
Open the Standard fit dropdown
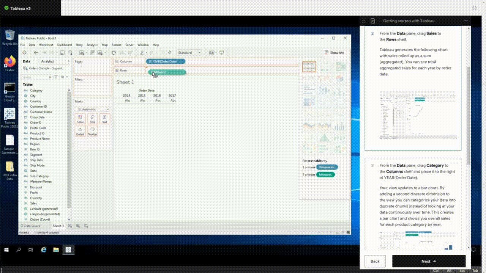click(x=189, y=53)
